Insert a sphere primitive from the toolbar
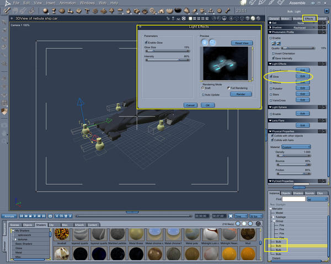The width and height of the screenshot is (331, 264). coord(45,10)
